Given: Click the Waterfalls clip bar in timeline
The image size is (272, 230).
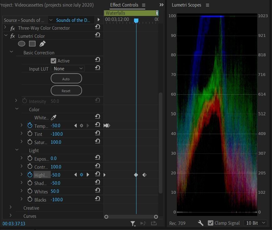Looking at the screenshot, I should coord(131,13).
